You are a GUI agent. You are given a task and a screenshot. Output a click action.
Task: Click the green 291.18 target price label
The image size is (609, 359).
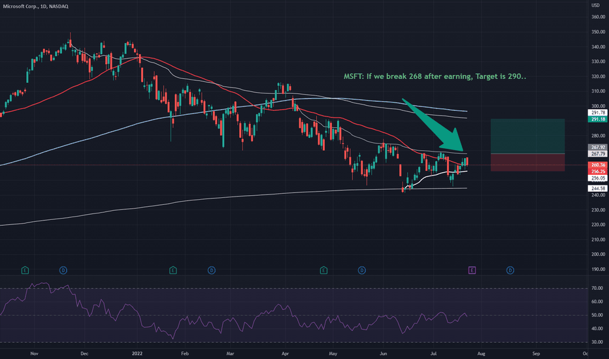[x=598, y=119]
